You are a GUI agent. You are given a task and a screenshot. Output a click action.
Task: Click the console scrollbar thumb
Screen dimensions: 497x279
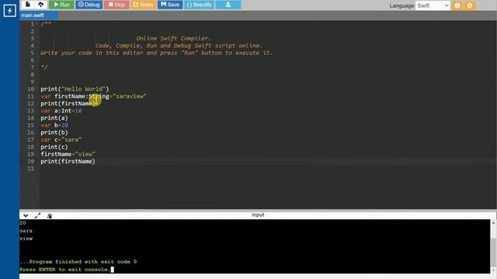point(494,253)
